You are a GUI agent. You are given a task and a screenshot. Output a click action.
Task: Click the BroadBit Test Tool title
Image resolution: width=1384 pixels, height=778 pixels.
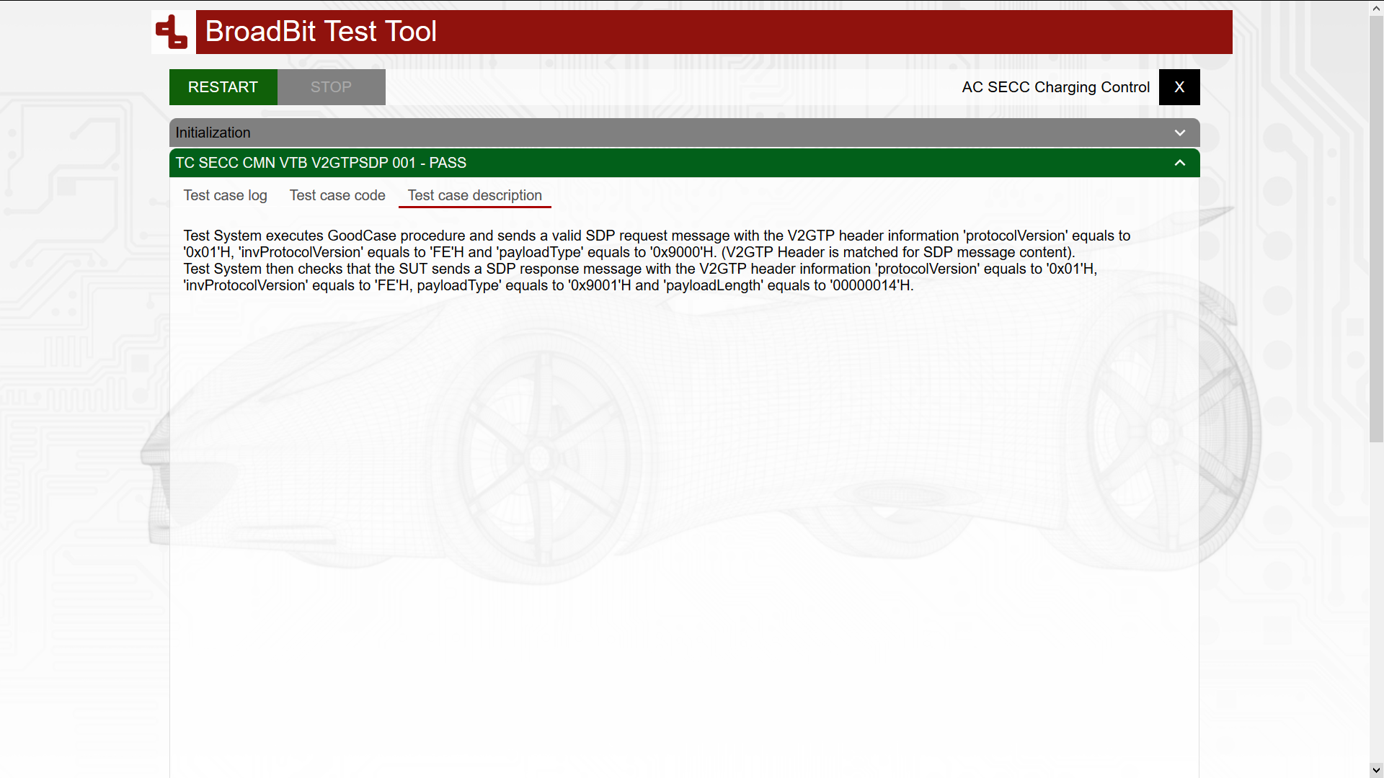(321, 32)
